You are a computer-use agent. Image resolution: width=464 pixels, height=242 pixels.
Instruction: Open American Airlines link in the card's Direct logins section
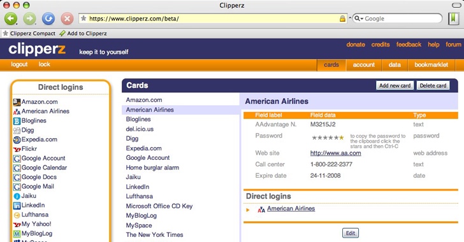[x=291, y=209]
